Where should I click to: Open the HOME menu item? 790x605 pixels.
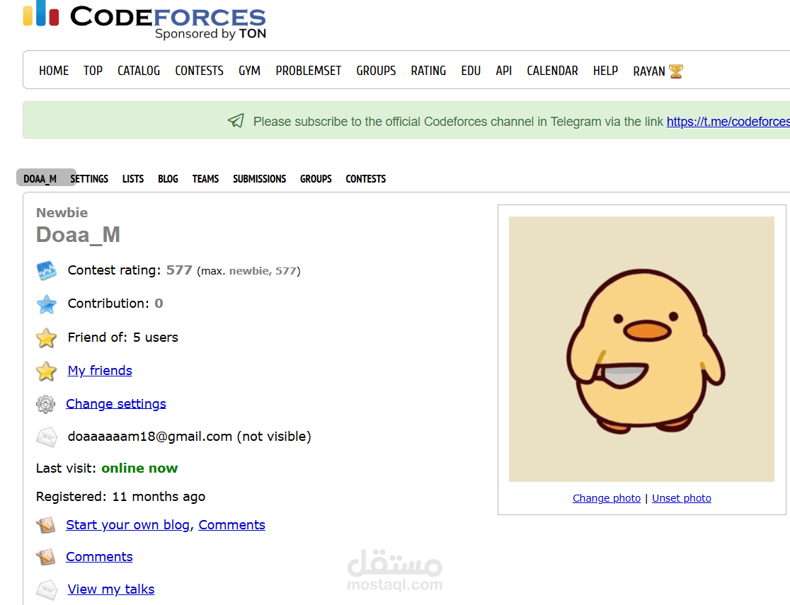coord(54,71)
